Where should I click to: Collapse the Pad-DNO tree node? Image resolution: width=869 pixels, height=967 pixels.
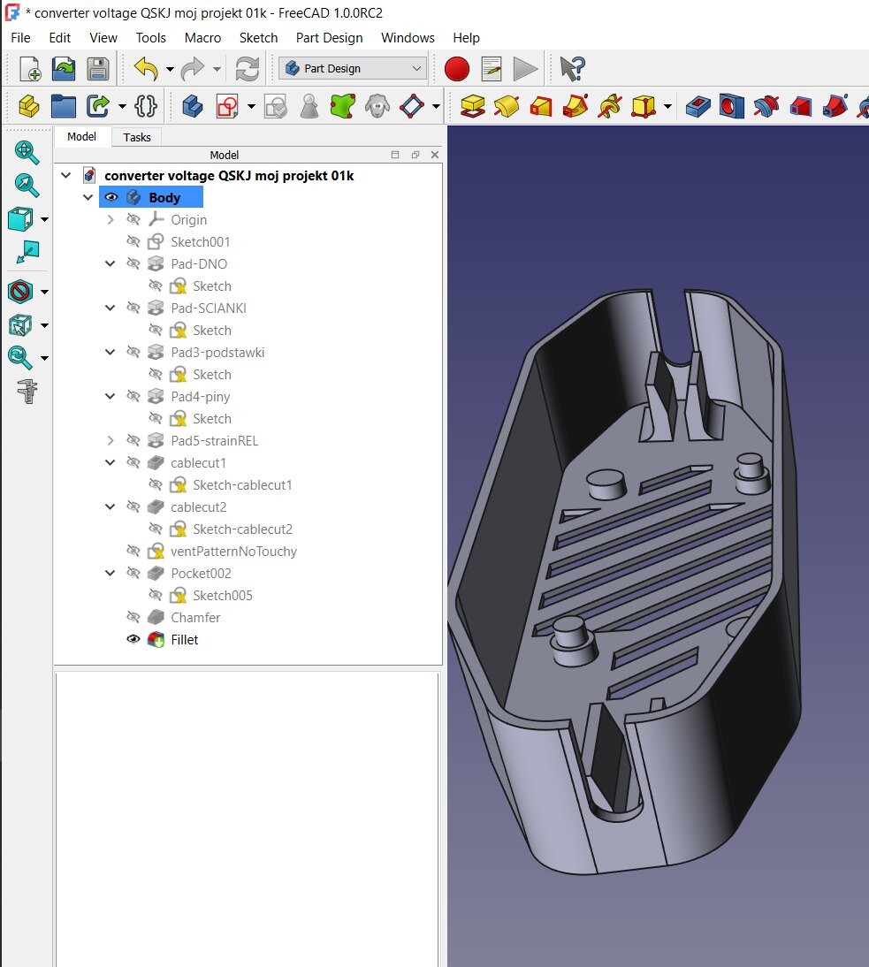click(111, 263)
